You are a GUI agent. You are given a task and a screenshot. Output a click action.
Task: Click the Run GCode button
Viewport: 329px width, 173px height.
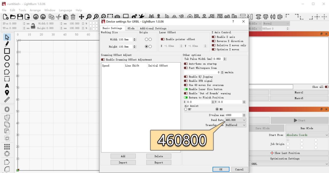coord(307,128)
